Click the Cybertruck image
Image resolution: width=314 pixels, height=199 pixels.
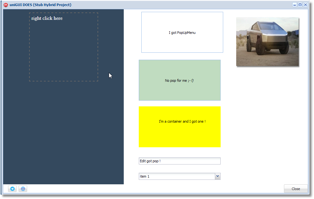268,42
